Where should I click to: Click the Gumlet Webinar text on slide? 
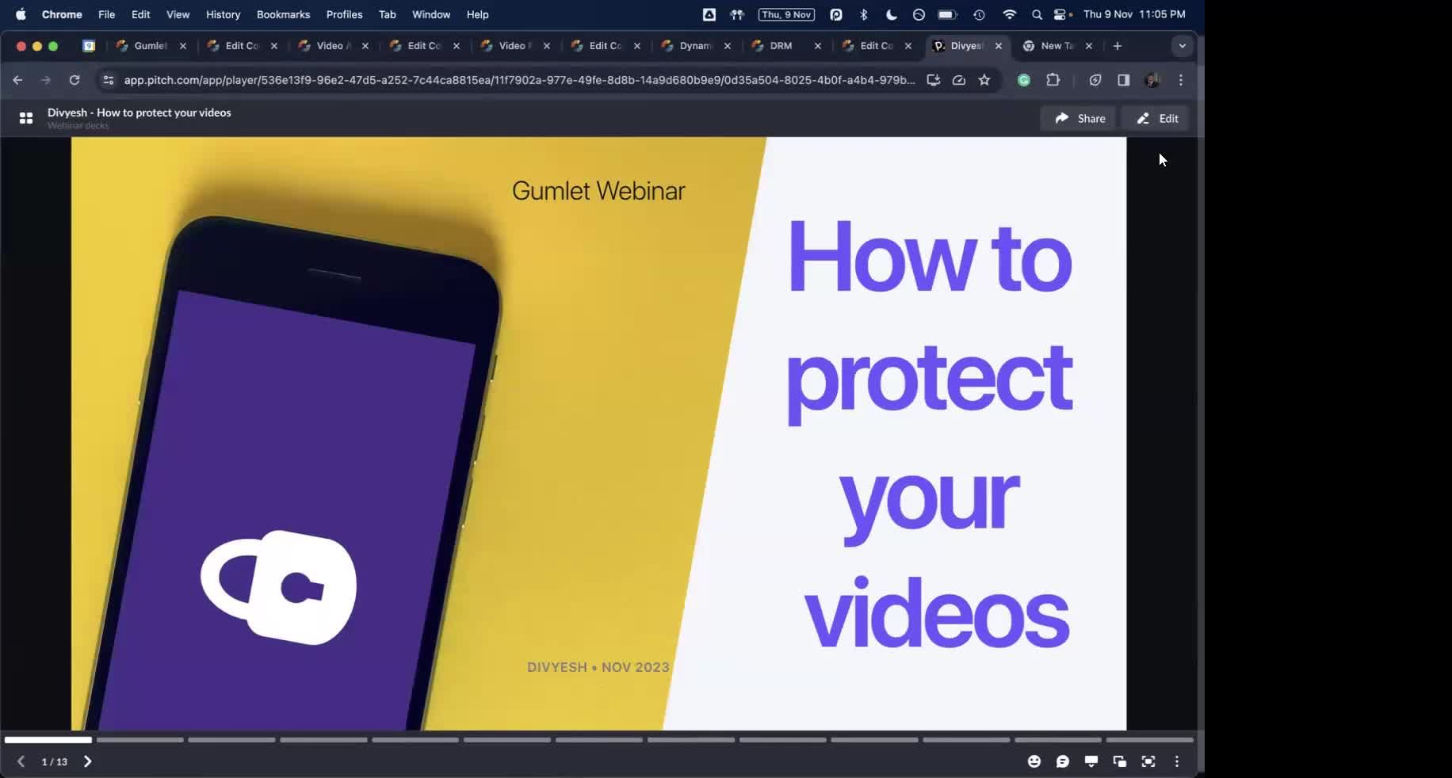click(x=598, y=191)
